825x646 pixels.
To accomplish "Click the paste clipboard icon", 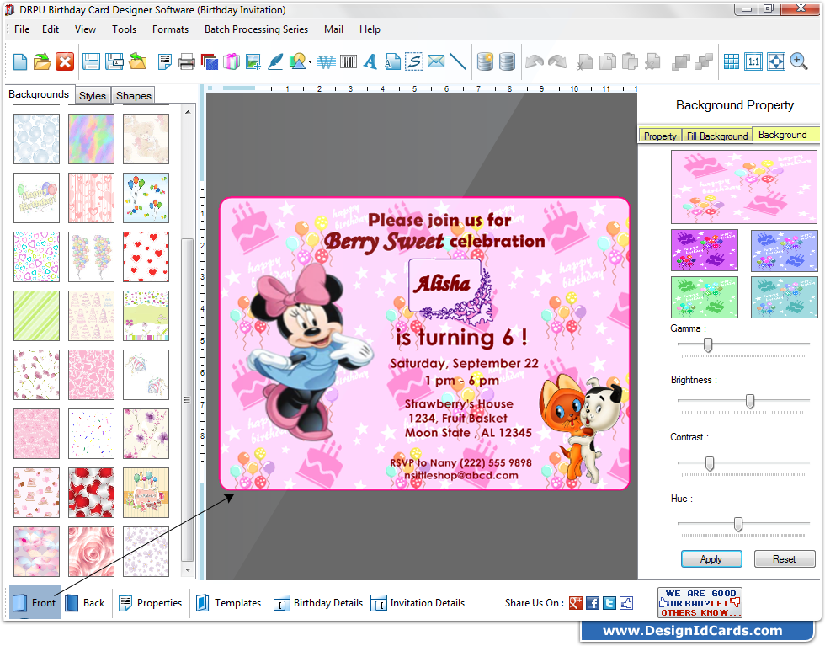I will 630,61.
